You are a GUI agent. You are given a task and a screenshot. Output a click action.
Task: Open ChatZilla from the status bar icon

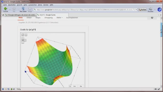(x=14, y=89)
